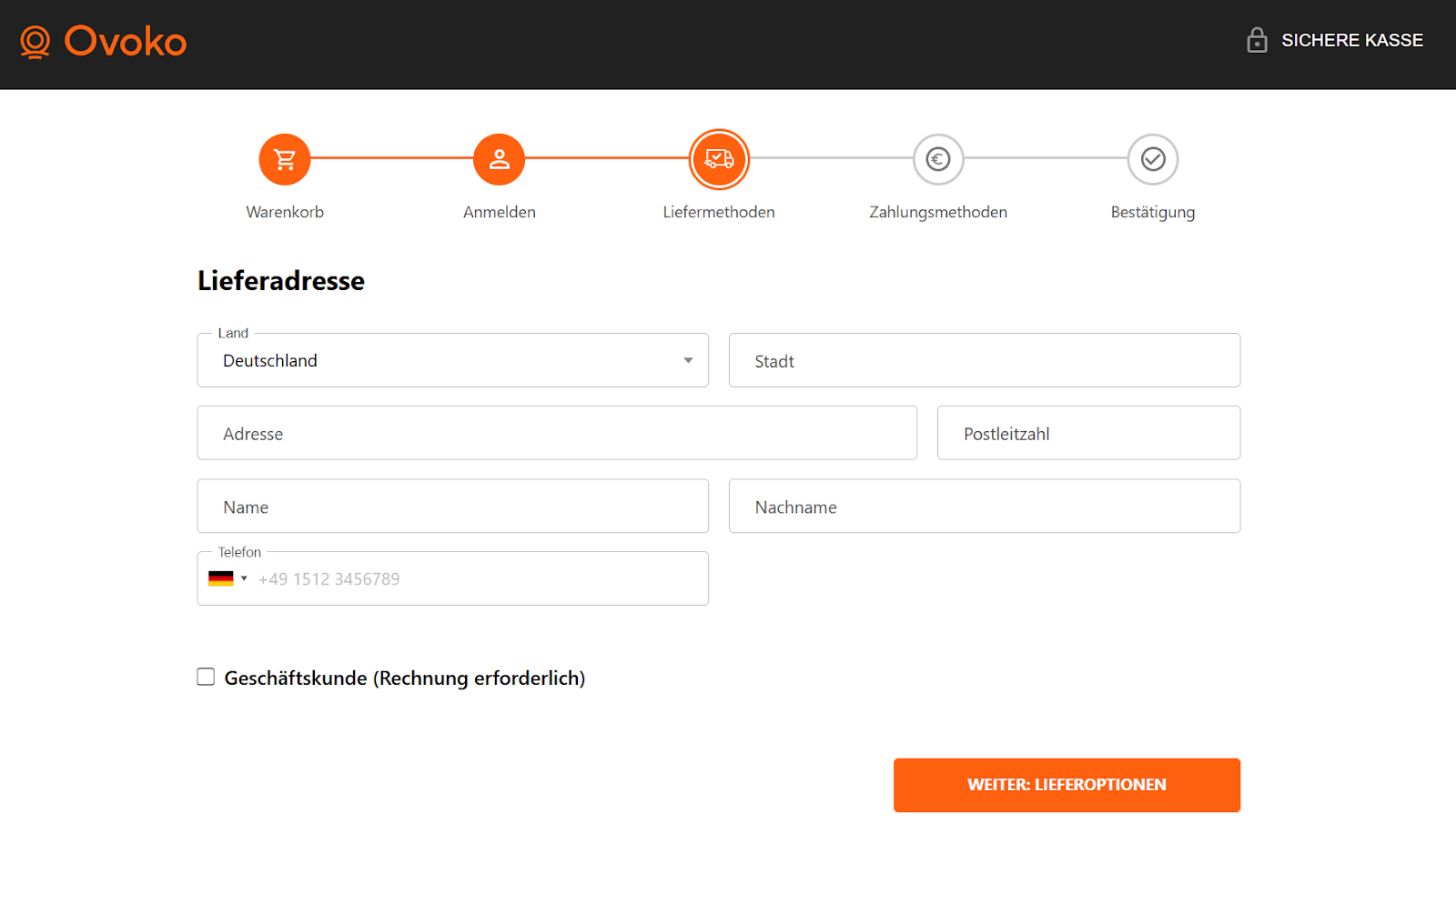Click the Nachname input field

985,506
